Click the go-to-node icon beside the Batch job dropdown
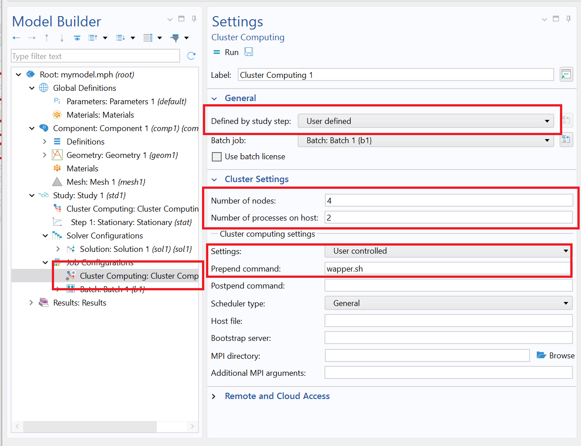 [x=566, y=139]
